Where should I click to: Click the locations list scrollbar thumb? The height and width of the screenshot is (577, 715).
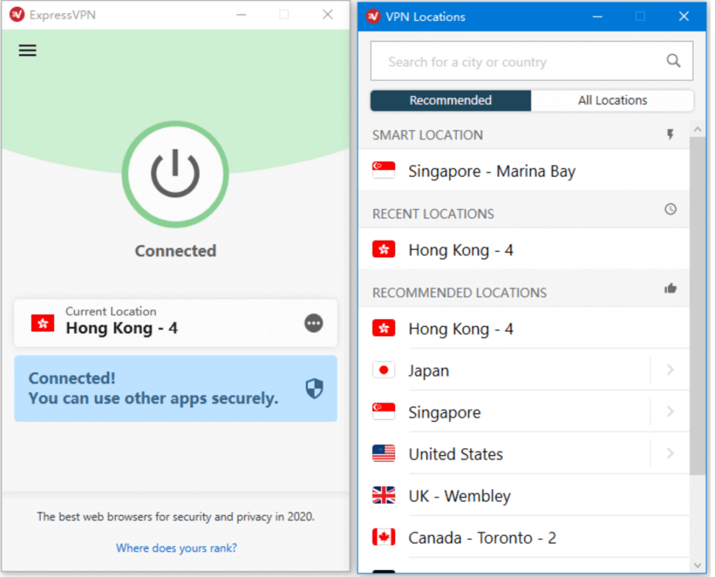click(x=698, y=305)
